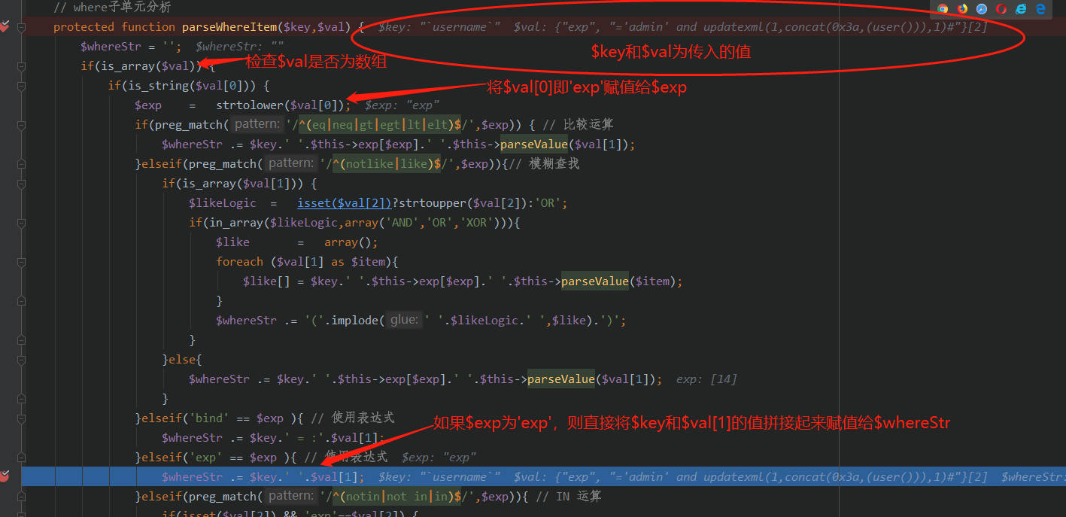
Task: Toggle breakpoint on parseWhereItem function line
Action: point(5,27)
